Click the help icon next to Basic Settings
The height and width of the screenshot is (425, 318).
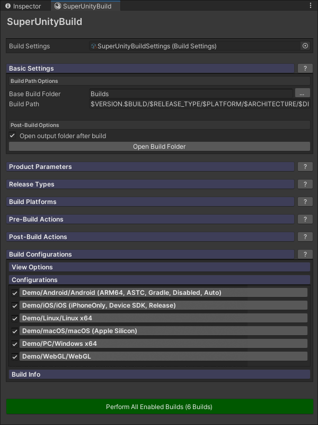305,68
